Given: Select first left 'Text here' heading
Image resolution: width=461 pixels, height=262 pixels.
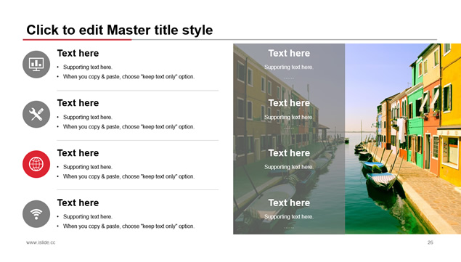Looking at the screenshot, I should coord(78,53).
